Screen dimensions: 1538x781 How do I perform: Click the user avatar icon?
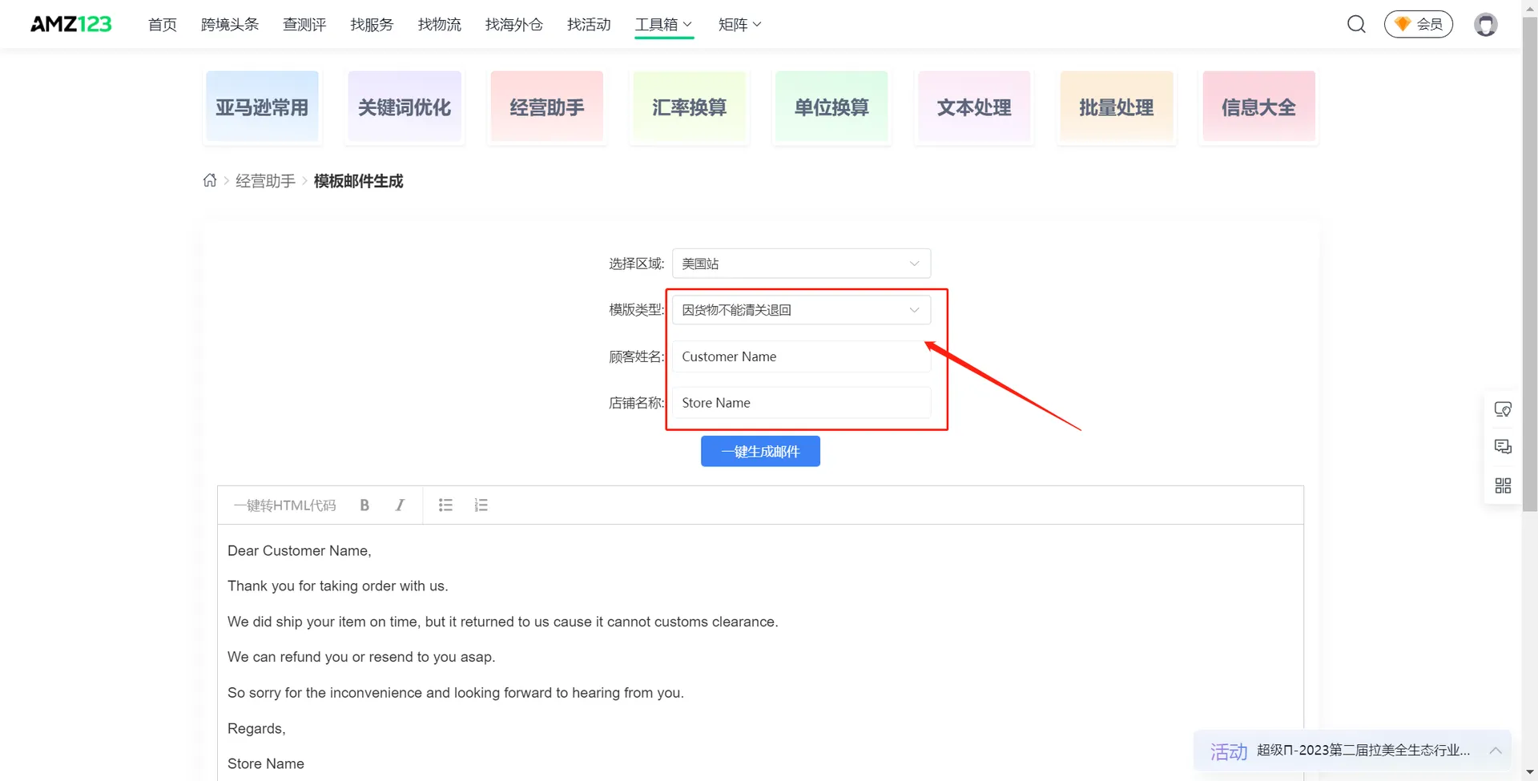(1486, 24)
